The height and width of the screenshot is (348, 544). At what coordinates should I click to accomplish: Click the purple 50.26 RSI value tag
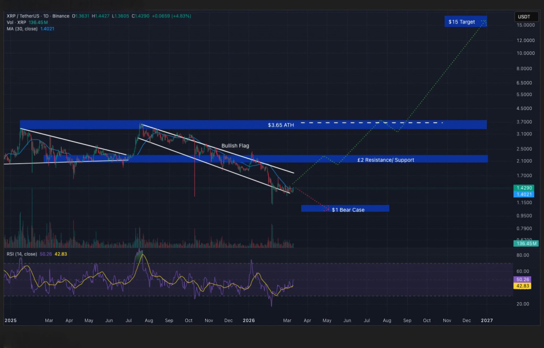click(x=522, y=279)
